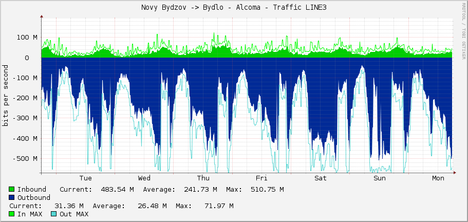Viewport: 468px width, 222px height.
Task: Click the 'Mon' x-axis label
Action: click(438, 178)
